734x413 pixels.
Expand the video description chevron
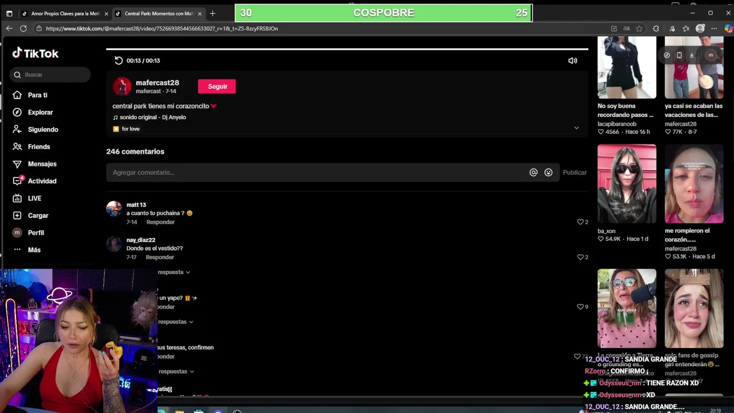(x=576, y=128)
